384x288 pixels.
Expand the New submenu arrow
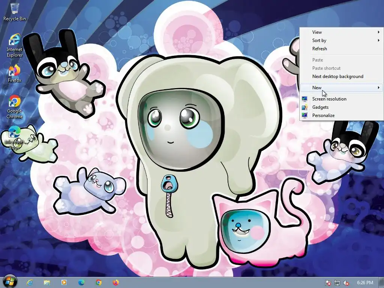pos(379,87)
